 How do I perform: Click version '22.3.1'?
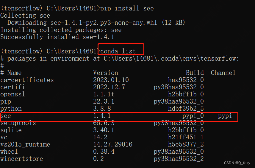(x=104, y=101)
